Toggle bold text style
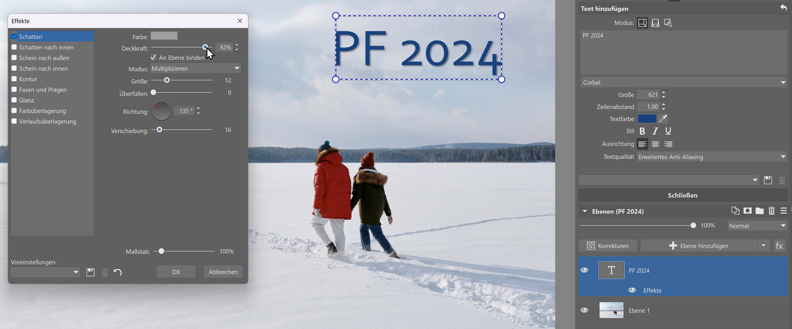The image size is (792, 329). point(642,131)
